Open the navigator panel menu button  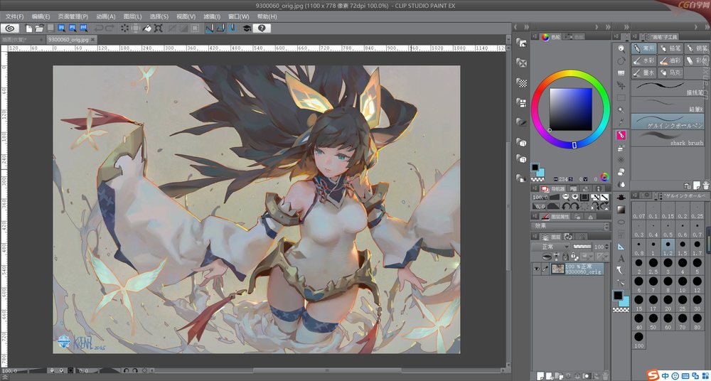point(535,188)
